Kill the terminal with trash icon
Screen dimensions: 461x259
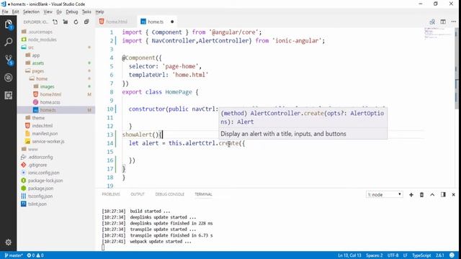[421, 195]
